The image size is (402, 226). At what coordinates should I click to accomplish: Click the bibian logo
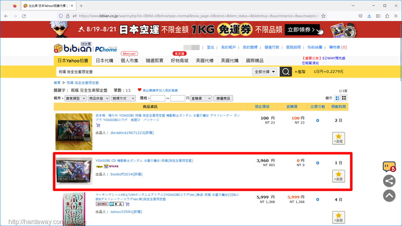pos(73,48)
